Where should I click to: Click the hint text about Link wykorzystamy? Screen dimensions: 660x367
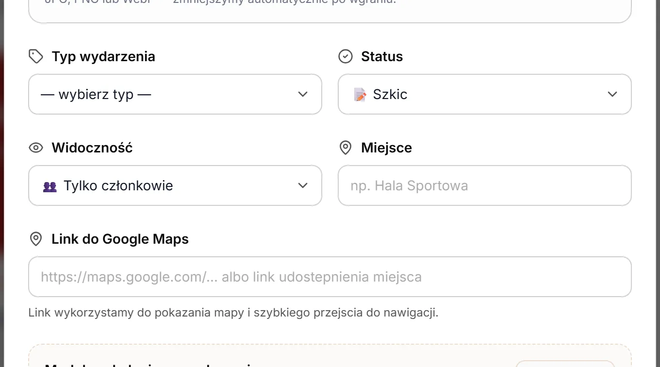point(233,313)
